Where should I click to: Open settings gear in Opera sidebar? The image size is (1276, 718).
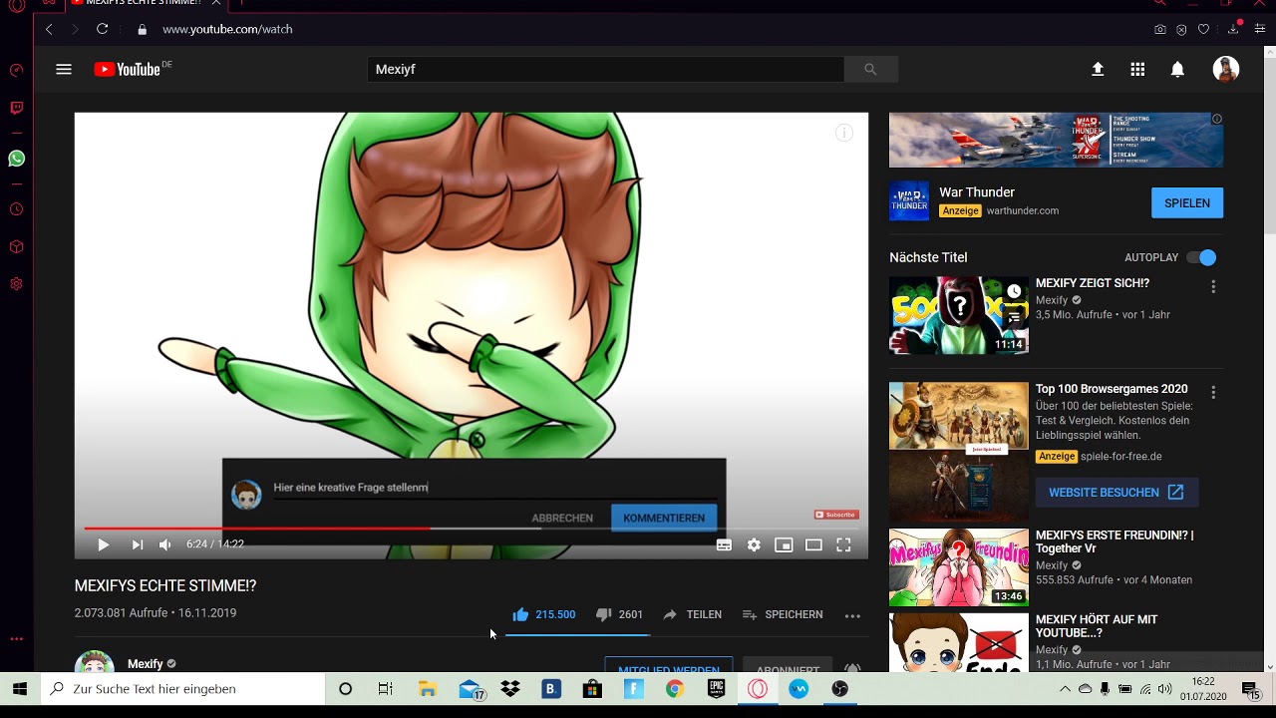point(16,284)
